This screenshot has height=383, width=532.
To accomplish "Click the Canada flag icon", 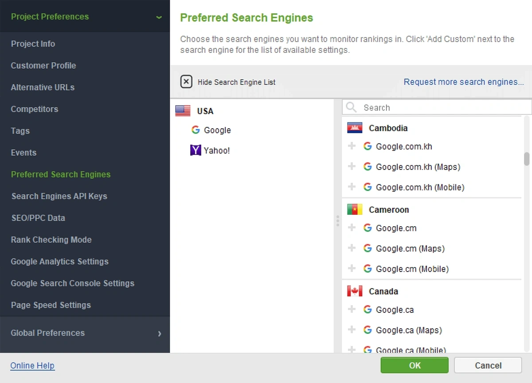I will [355, 291].
